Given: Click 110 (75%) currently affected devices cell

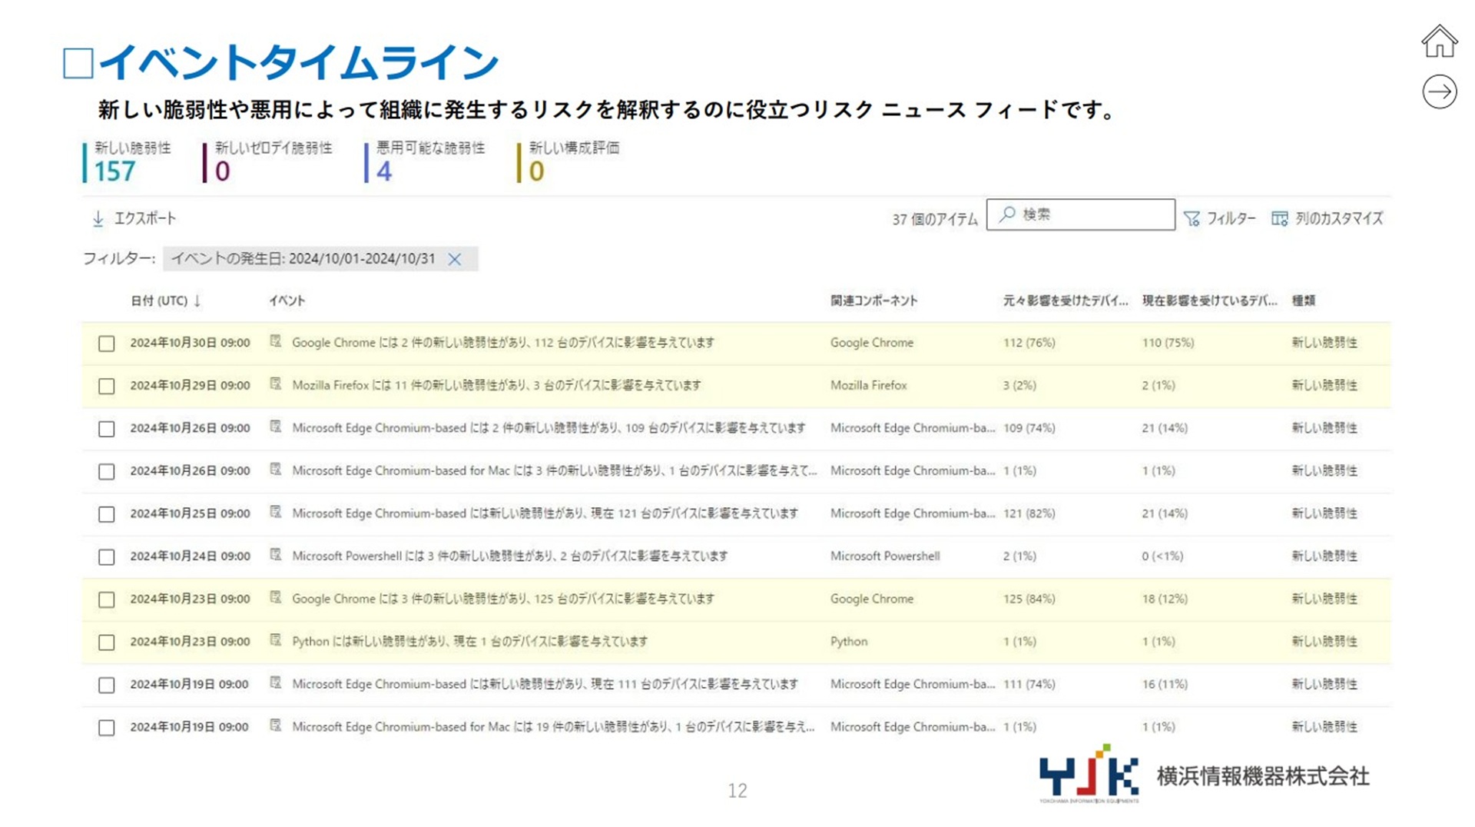Looking at the screenshot, I should (1168, 343).
